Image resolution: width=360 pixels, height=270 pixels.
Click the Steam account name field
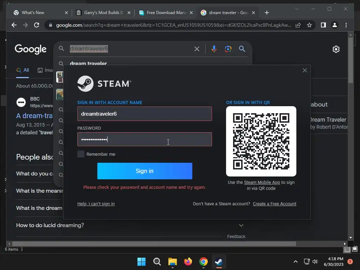144,114
